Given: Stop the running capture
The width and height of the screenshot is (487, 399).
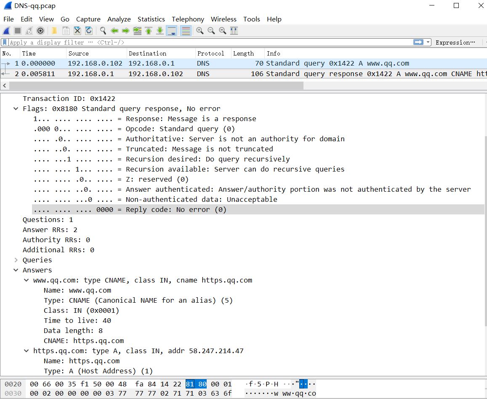Looking at the screenshot, I should (x=18, y=31).
